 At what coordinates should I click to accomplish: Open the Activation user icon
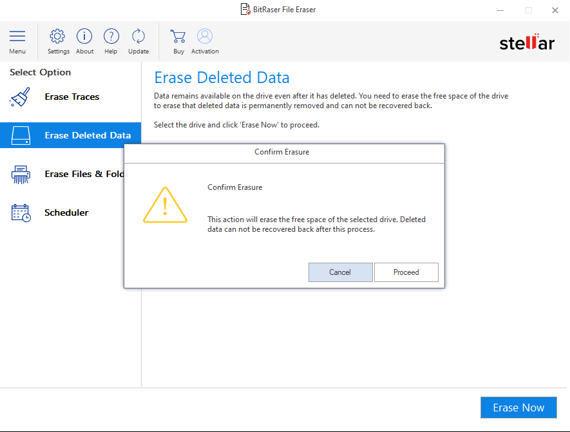coord(205,36)
